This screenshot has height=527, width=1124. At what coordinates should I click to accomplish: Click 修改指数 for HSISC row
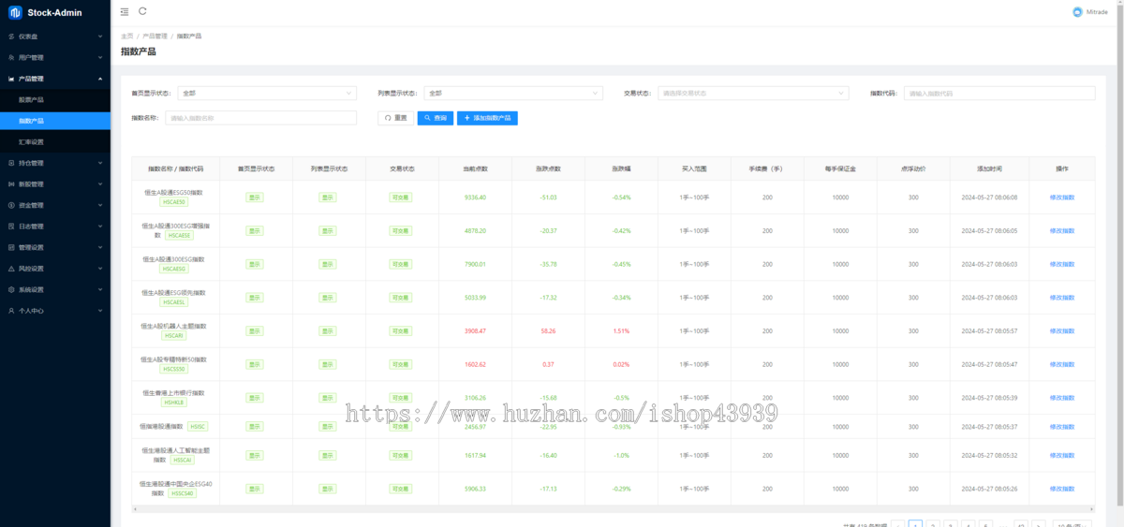(x=1062, y=426)
